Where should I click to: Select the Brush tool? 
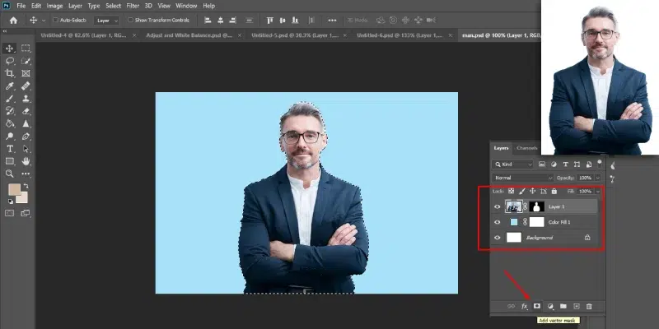(10, 99)
